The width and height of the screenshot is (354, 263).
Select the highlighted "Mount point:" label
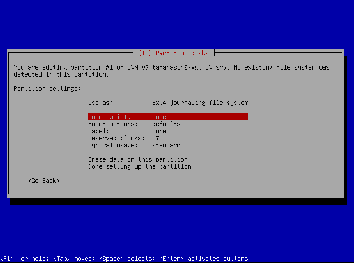(109, 117)
